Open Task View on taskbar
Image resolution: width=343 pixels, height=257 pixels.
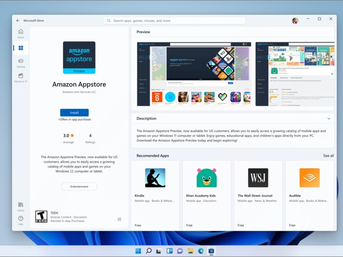[159, 251]
